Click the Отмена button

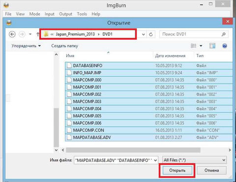point(211,170)
